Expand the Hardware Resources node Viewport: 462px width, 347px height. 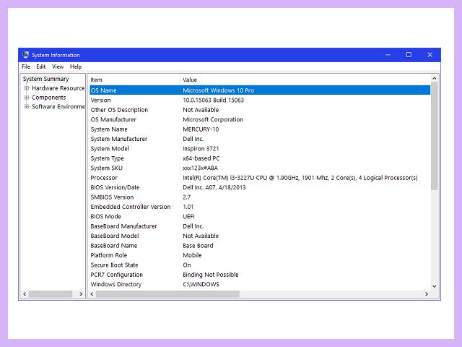(x=27, y=88)
